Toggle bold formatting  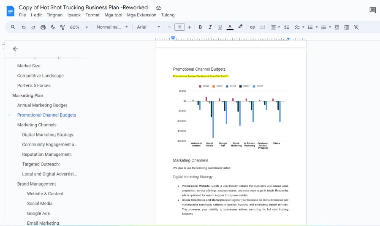200,27
